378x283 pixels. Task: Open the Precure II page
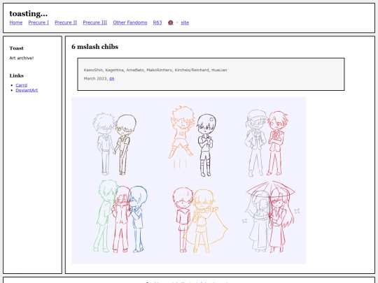[66, 22]
